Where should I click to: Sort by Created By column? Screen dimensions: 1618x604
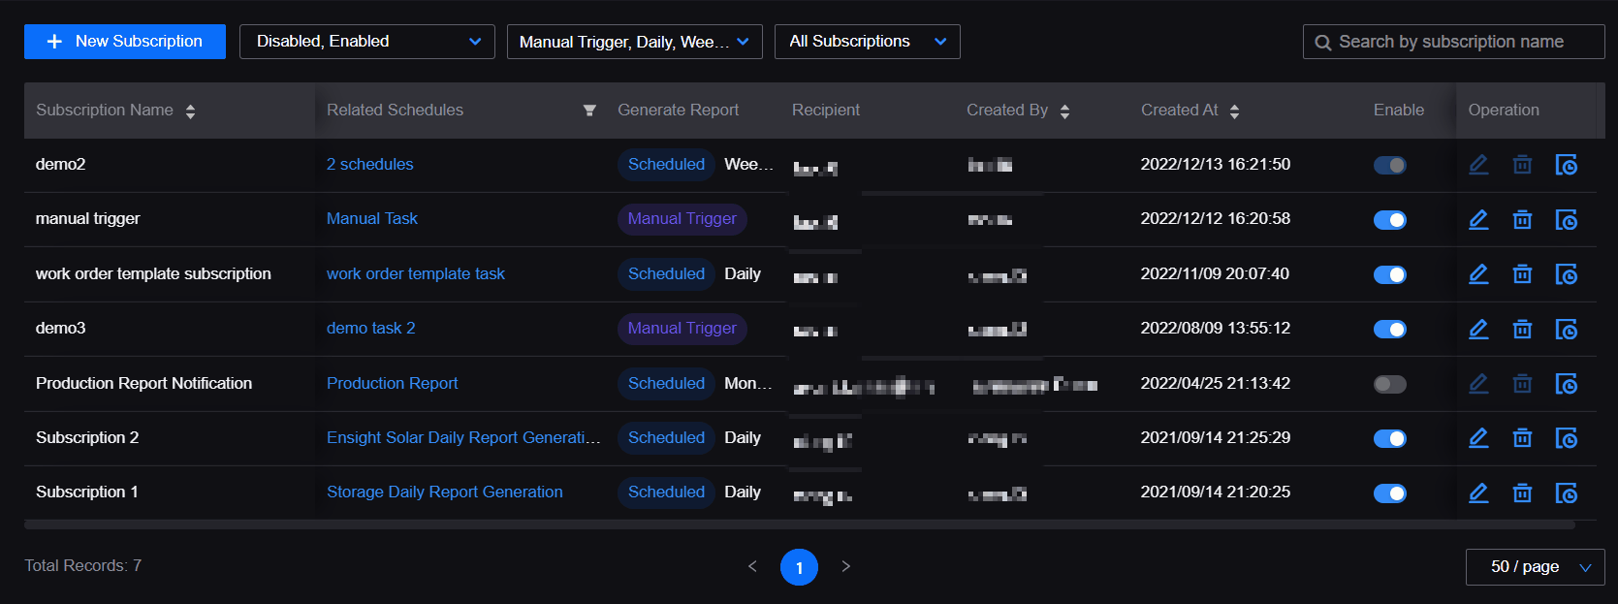pos(1064,111)
